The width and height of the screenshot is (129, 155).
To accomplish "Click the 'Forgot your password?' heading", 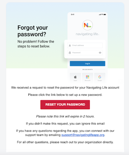I will [33, 31].
